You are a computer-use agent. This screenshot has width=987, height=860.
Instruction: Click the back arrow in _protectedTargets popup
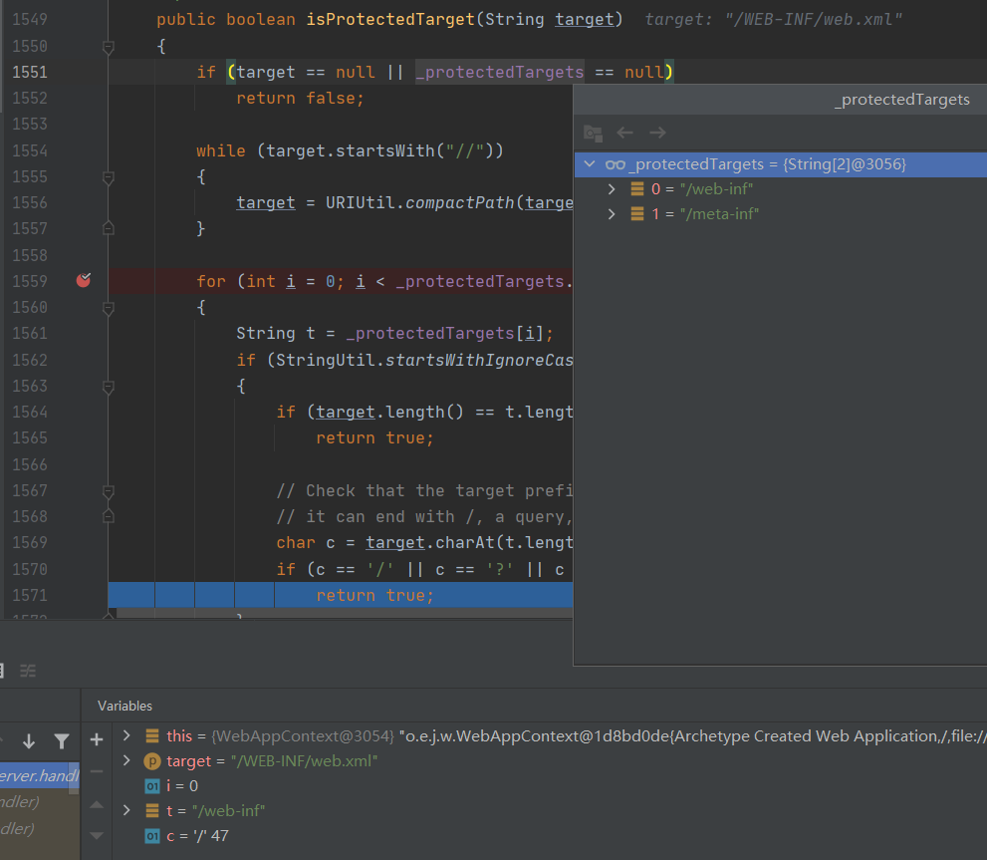point(625,133)
